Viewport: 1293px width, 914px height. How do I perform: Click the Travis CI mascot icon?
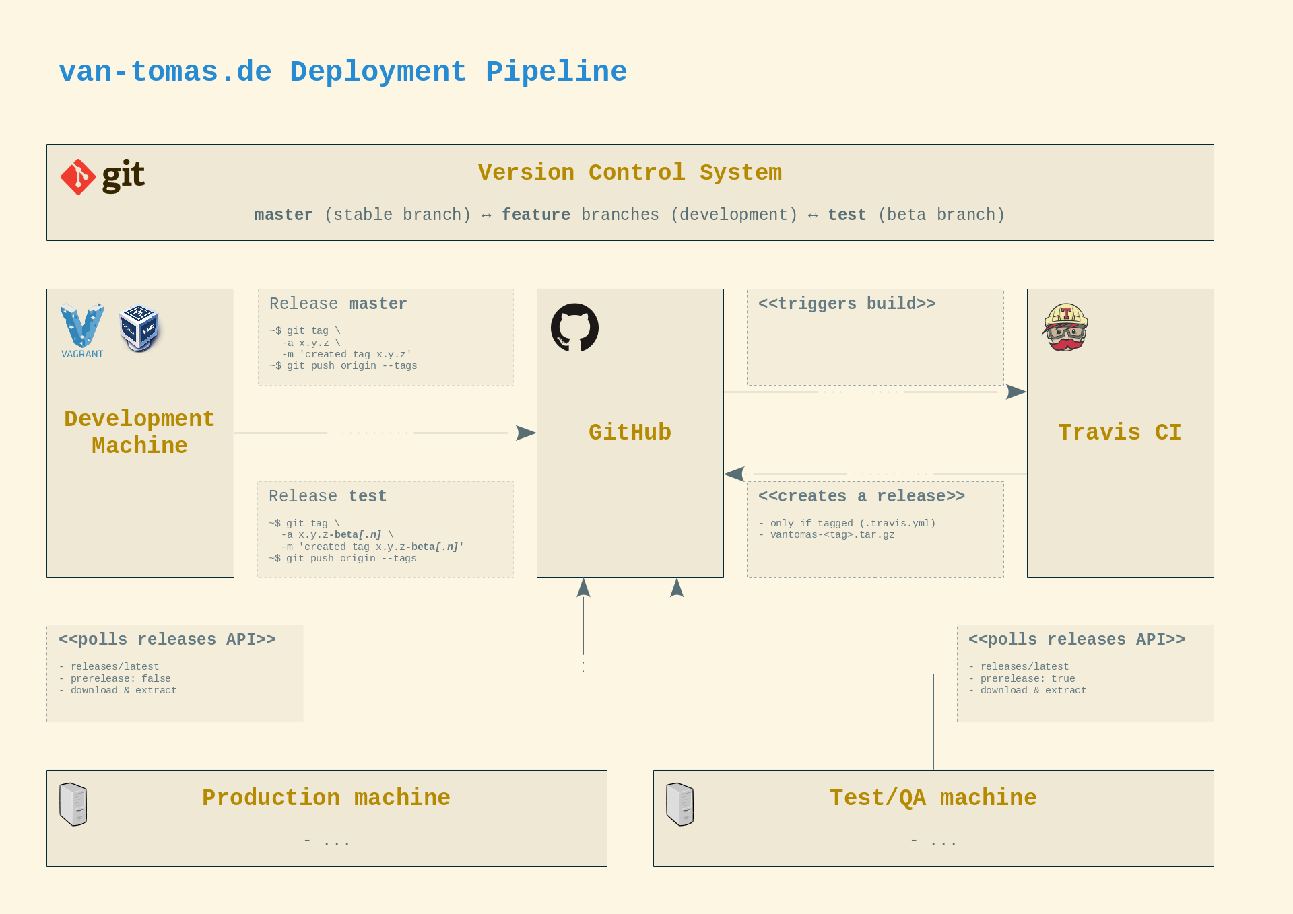[1065, 327]
